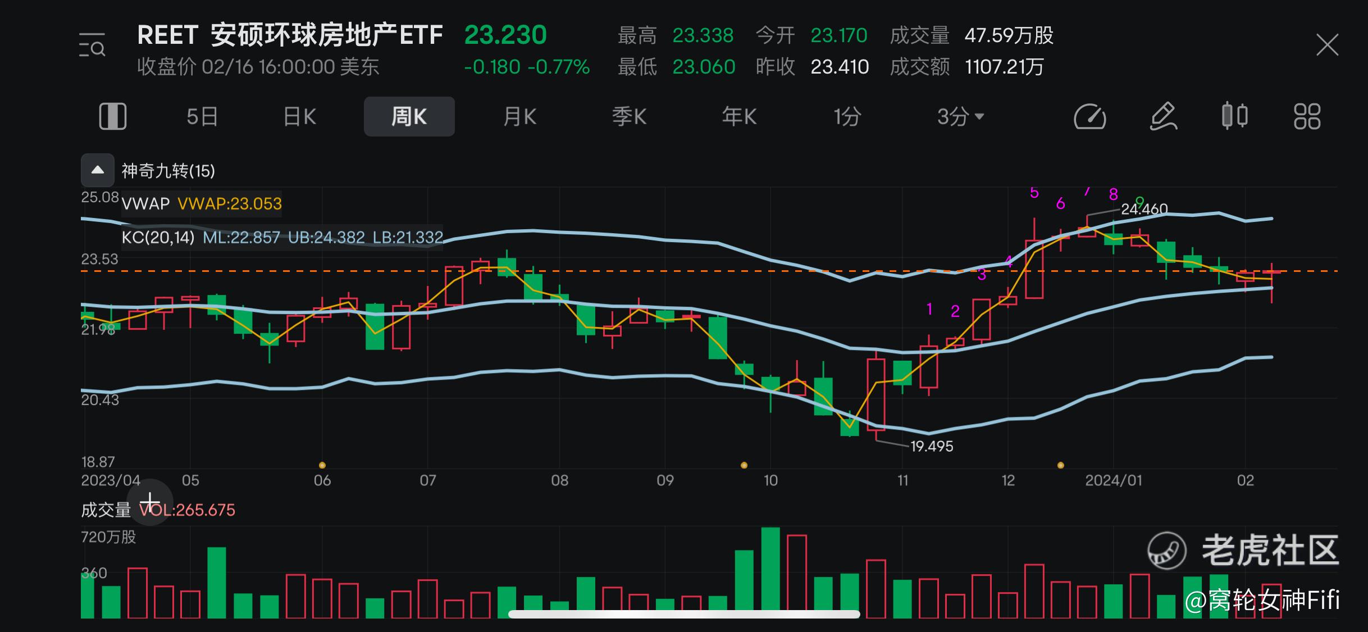Image resolution: width=1368 pixels, height=632 pixels.
Task: Toggle the split panel layout icon
Action: pyautogui.click(x=113, y=117)
